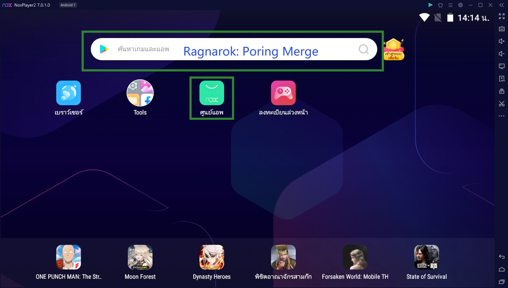Viewport: 508px width, 288px height.
Task: Launch State of Survival
Action: point(426,257)
